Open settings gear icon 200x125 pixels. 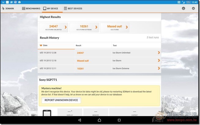[193, 9]
